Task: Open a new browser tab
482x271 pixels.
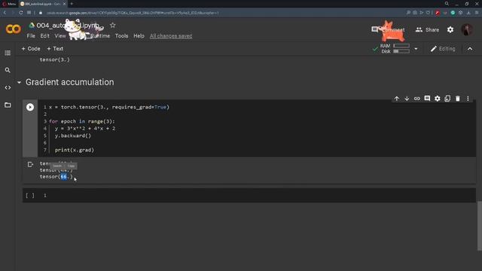Action: [x=72, y=4]
